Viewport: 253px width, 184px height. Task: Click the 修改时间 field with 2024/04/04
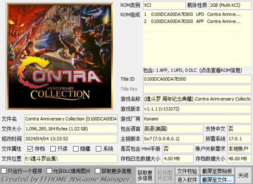click(71, 139)
